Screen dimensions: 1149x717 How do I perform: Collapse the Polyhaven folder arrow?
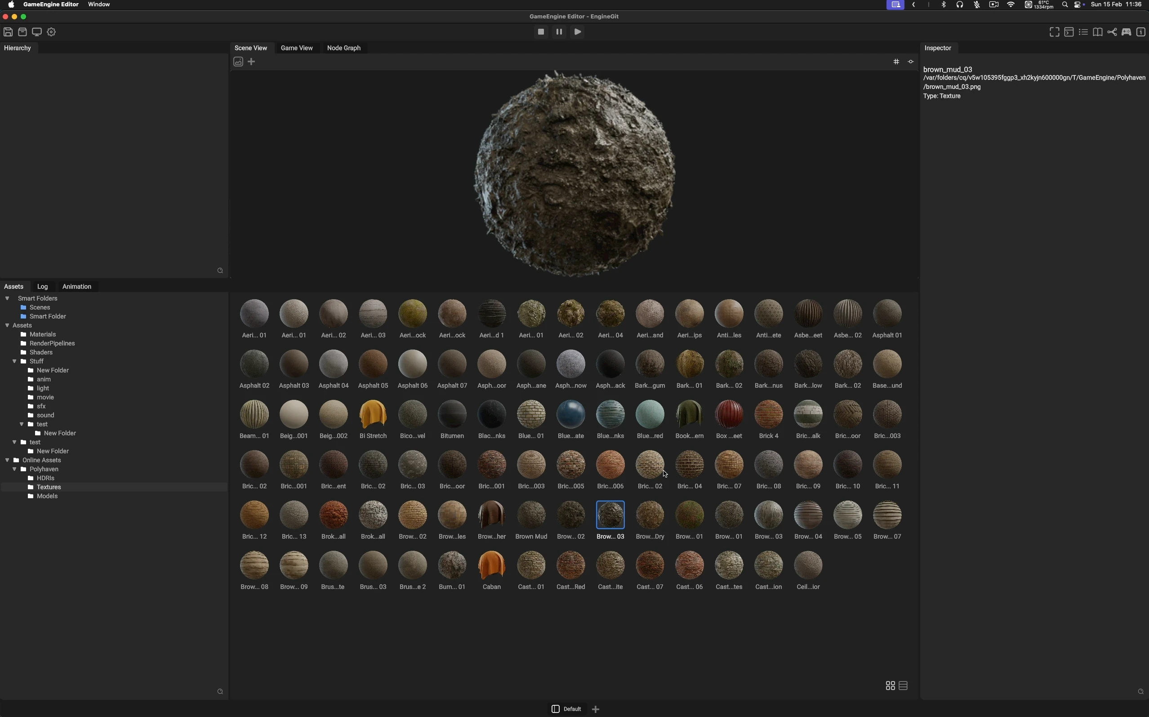[x=14, y=469]
